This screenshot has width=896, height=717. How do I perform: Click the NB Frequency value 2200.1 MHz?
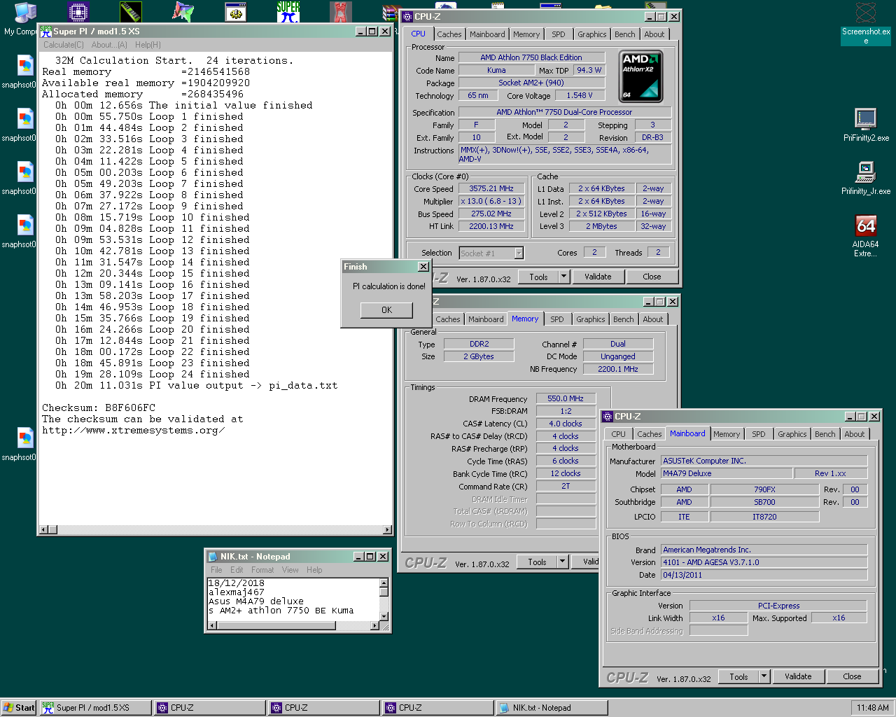coord(618,369)
